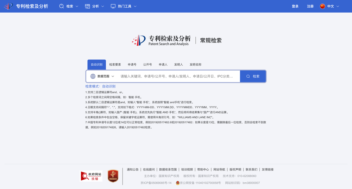
Task: Focus the keyword search input field
Action: tap(178, 76)
